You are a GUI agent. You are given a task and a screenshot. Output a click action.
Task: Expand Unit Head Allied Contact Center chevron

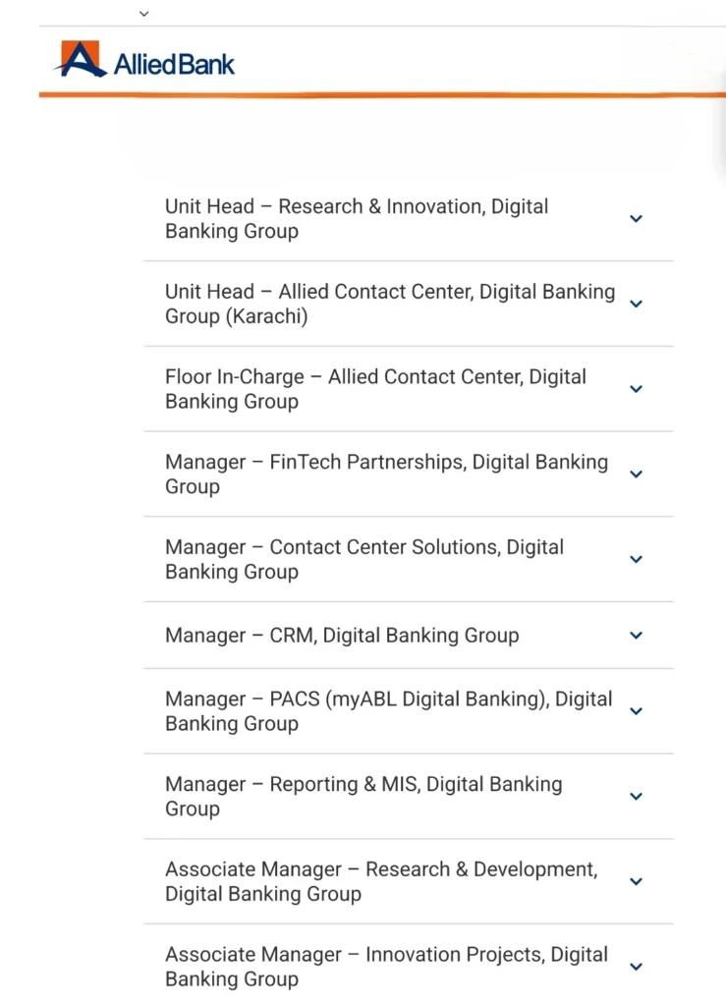[636, 304]
